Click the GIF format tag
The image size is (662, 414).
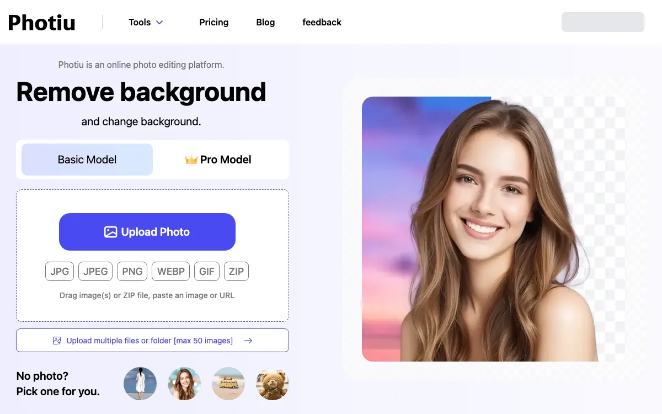(x=207, y=272)
